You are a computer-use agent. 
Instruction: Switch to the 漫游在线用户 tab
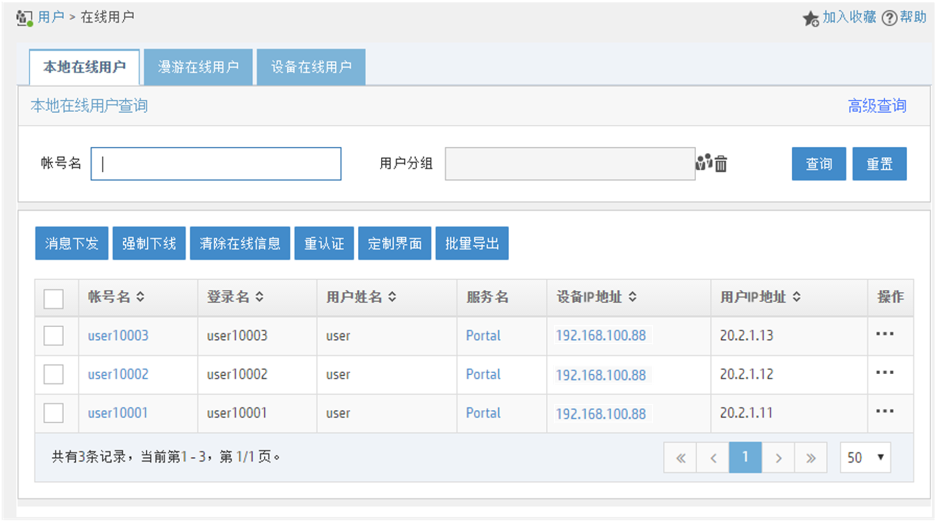(198, 67)
